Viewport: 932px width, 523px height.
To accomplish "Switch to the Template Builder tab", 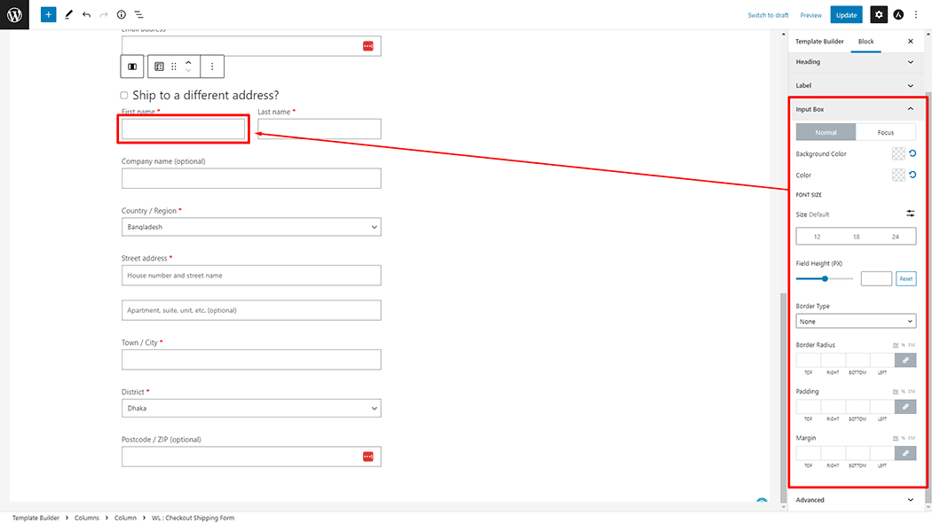I will [819, 42].
